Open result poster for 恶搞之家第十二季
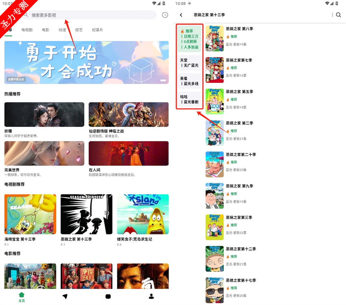The image size is (346, 305). click(x=215, y=259)
